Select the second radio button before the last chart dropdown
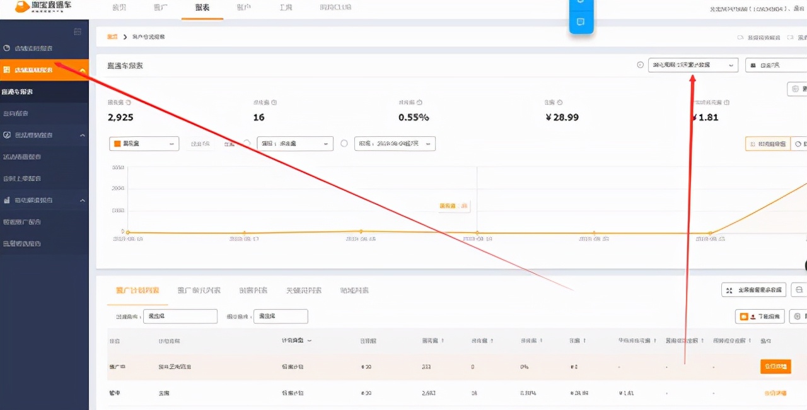The height and width of the screenshot is (410, 807). 344,144
